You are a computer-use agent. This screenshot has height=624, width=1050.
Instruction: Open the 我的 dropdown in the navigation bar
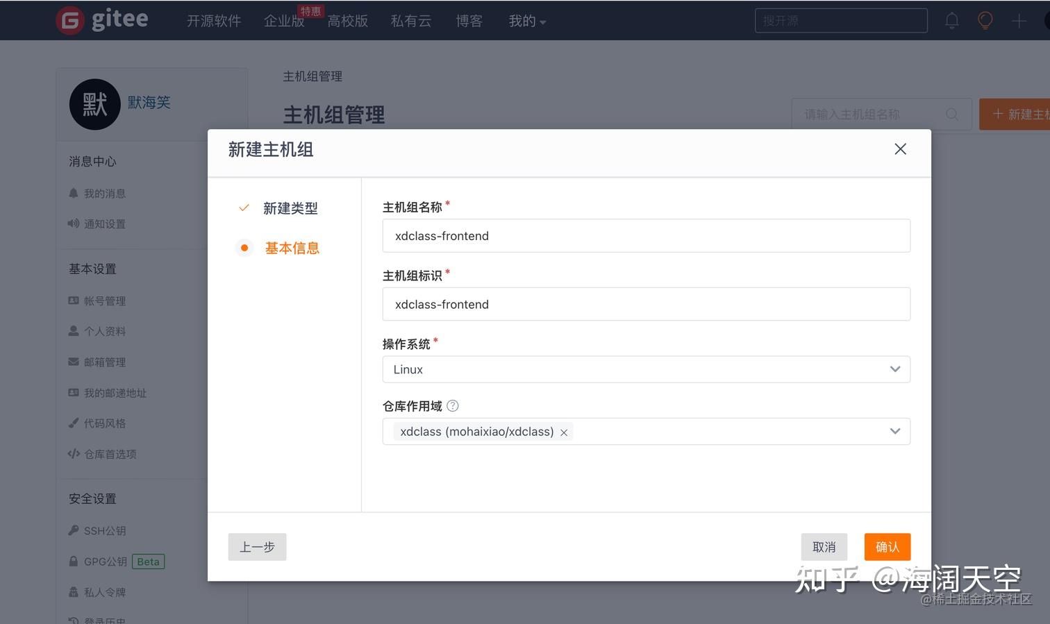(526, 21)
